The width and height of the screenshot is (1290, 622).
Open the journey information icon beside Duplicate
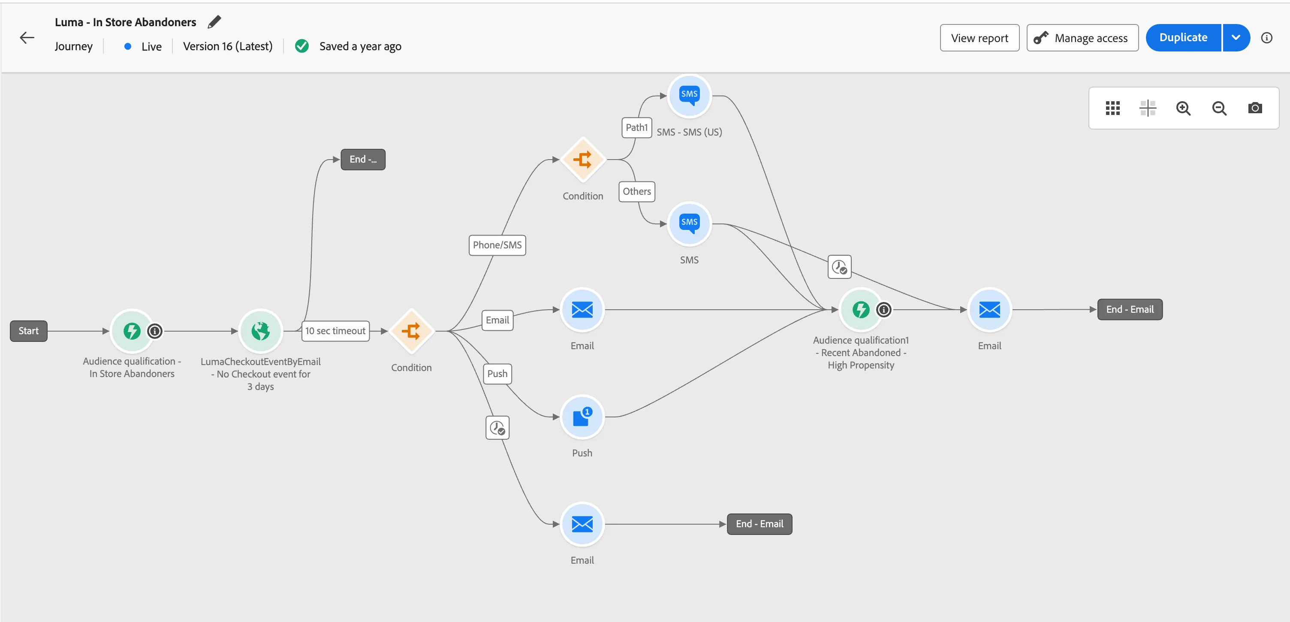coord(1266,38)
